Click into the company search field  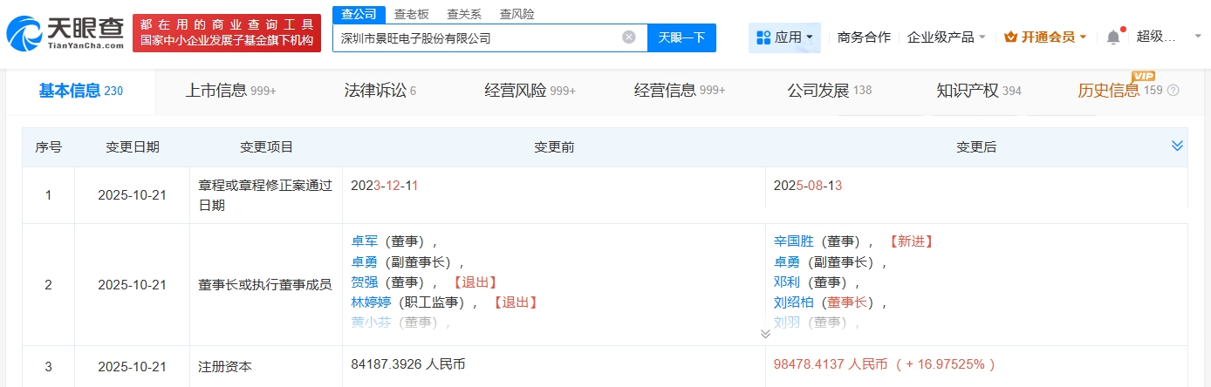(x=476, y=37)
